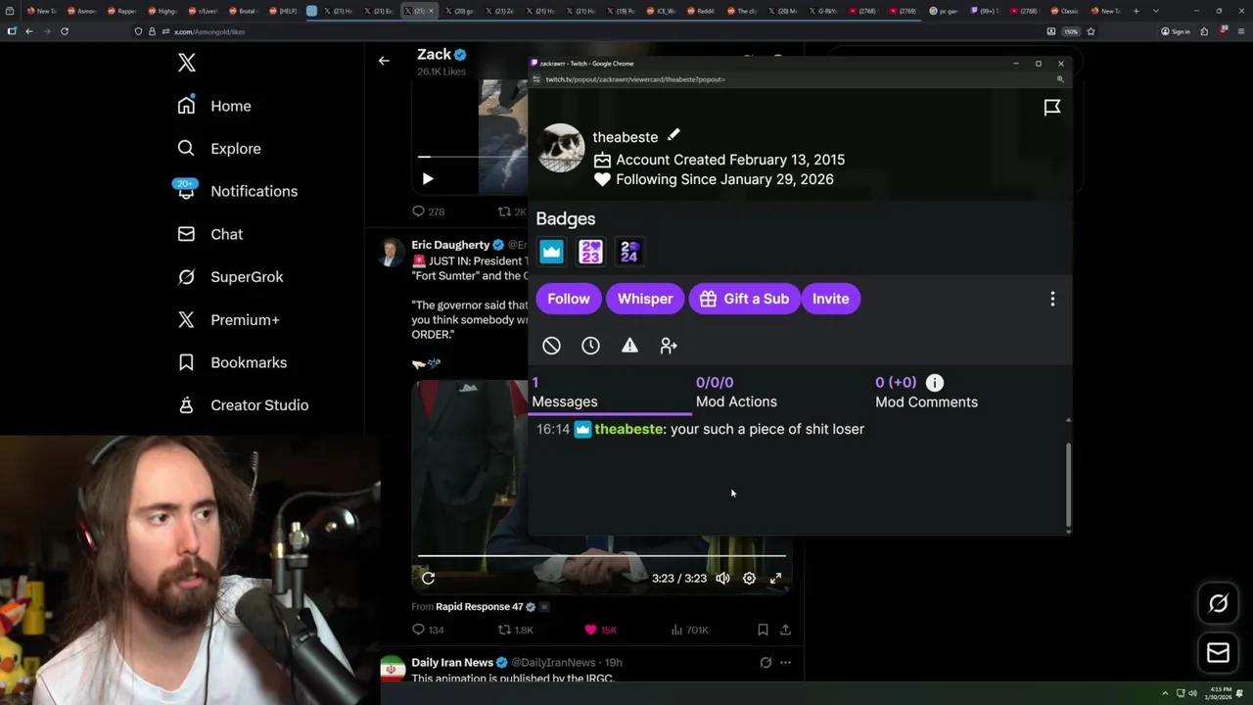Click Firefox reload button
The image size is (1253, 705).
tap(65, 31)
